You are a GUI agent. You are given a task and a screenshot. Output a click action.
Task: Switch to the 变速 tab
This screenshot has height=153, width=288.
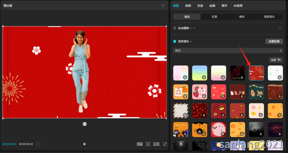click(x=200, y=6)
